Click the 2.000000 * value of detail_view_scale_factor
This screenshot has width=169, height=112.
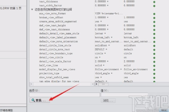pyautogui.click(x=102, y=62)
